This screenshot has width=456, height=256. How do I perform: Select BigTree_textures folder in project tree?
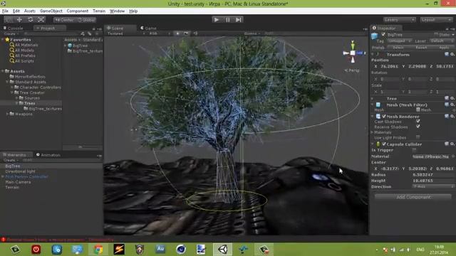[43, 109]
